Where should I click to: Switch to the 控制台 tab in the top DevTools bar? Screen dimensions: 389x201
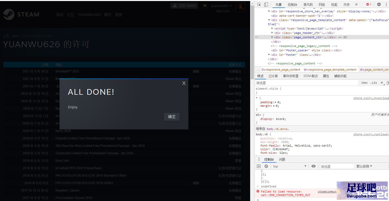(292, 5)
